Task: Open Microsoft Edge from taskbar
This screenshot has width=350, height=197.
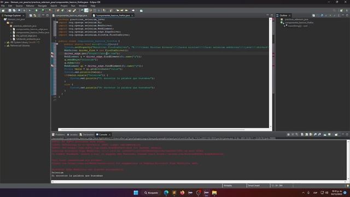Action: [x=166, y=193]
